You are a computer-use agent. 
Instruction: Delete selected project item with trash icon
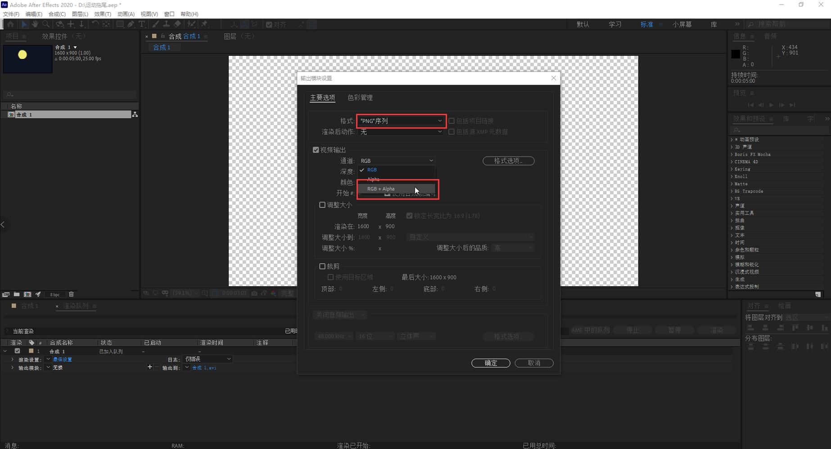[71, 294]
